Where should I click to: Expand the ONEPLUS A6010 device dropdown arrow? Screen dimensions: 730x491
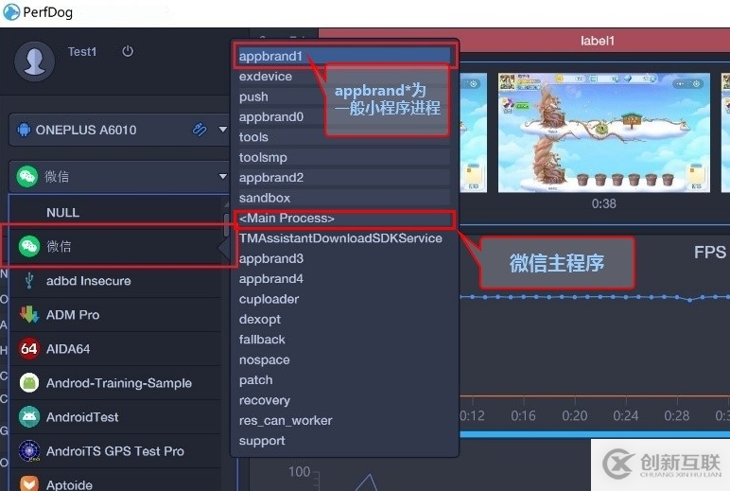pos(223,130)
